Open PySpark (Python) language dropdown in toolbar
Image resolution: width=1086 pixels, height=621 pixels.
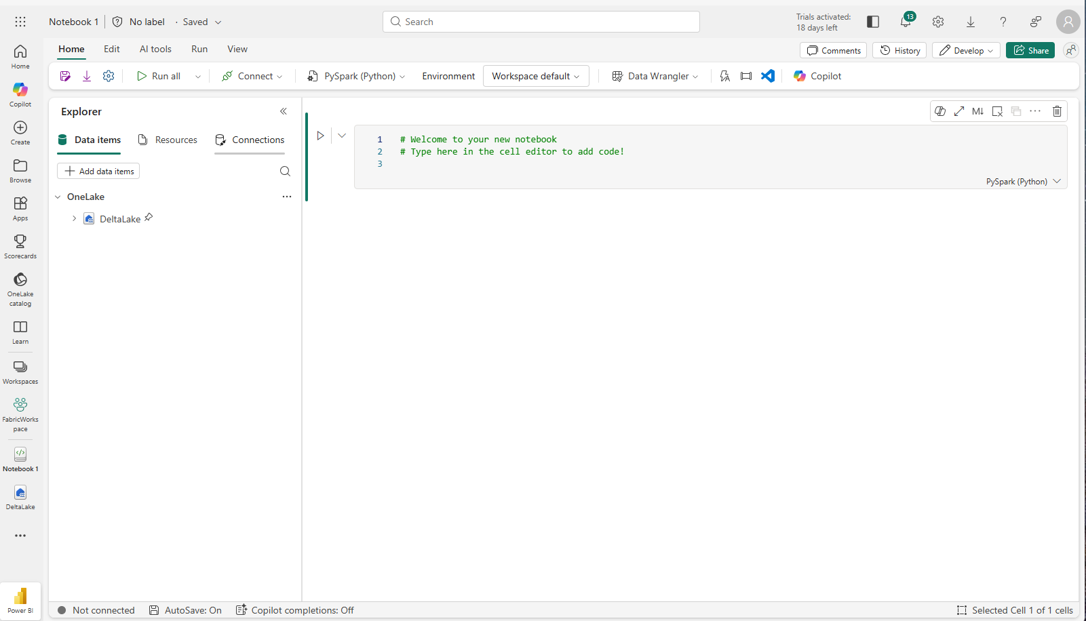[356, 76]
